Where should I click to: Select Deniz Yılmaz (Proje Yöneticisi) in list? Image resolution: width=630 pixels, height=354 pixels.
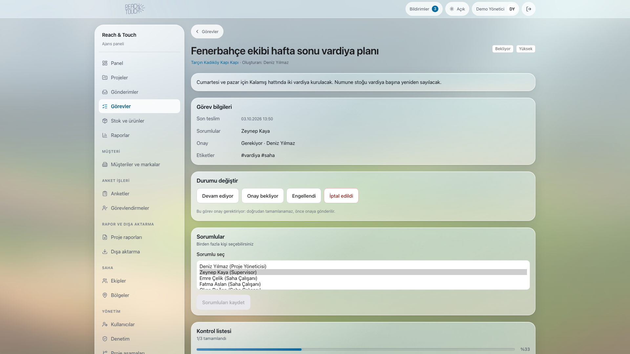pos(363,266)
